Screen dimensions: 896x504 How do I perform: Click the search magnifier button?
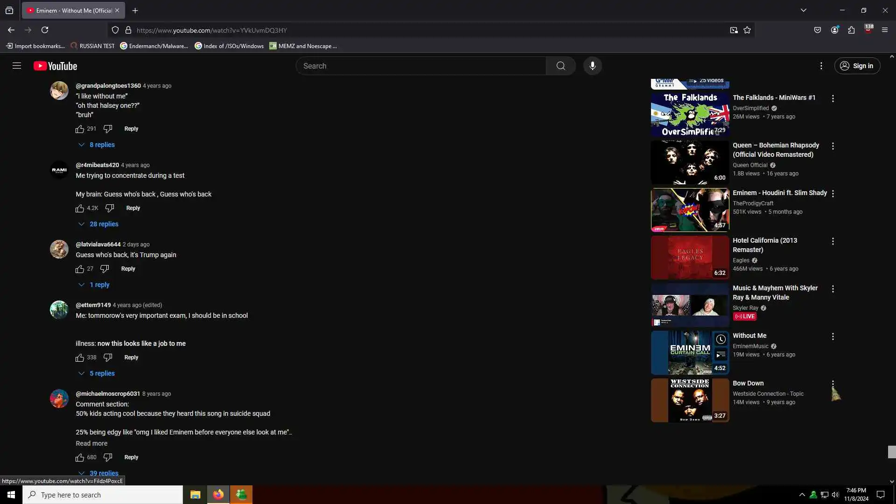tap(560, 66)
